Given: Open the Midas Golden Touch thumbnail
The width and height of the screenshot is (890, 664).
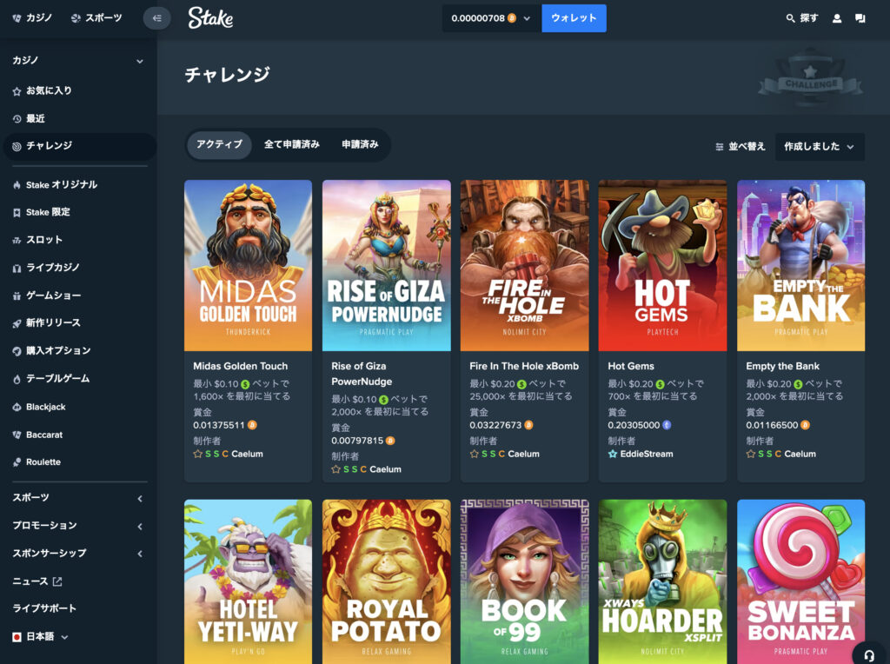Looking at the screenshot, I should [248, 266].
